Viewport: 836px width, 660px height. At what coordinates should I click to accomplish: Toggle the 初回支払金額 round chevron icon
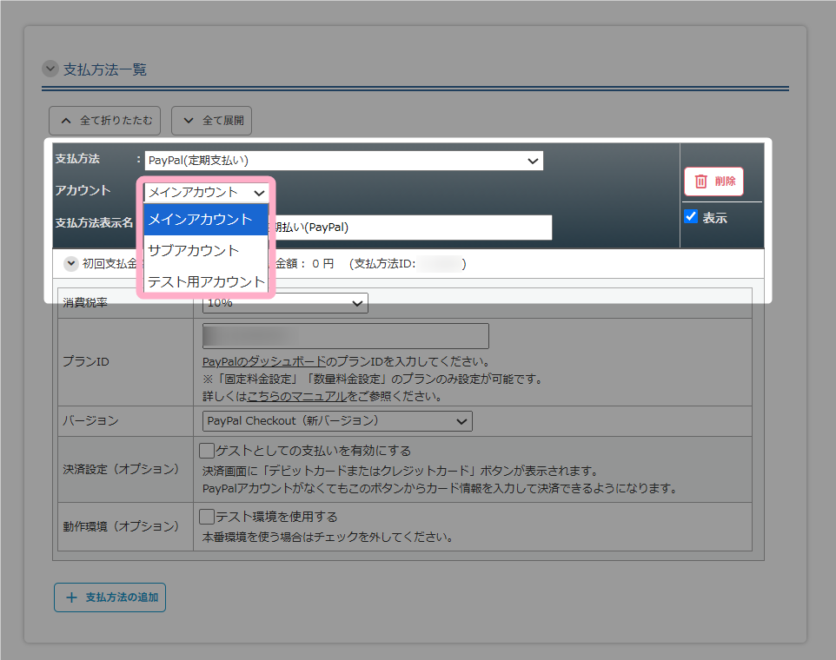click(71, 264)
